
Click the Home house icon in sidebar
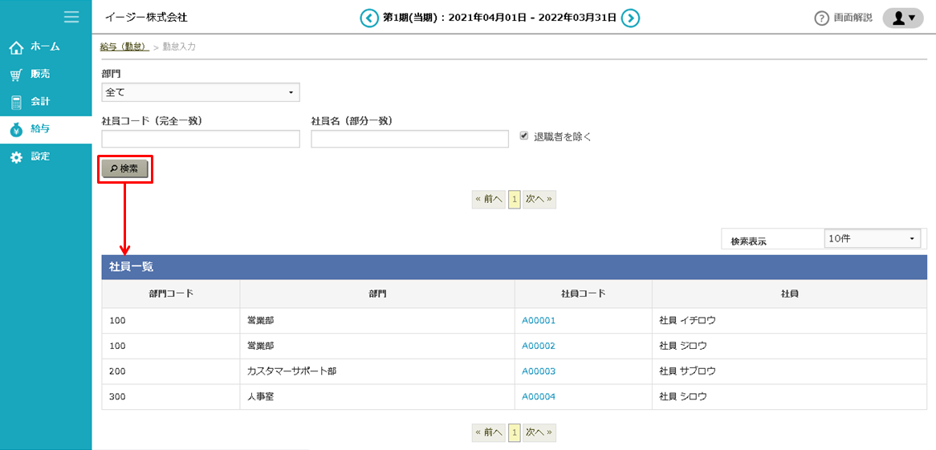[x=16, y=48]
